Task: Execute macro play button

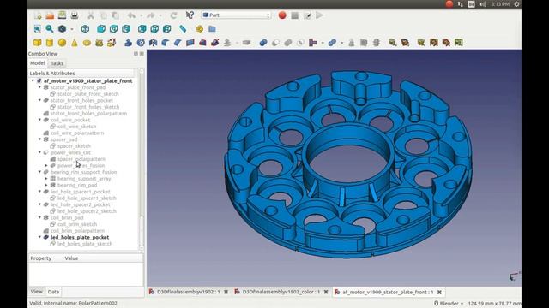Action: pos(319,15)
